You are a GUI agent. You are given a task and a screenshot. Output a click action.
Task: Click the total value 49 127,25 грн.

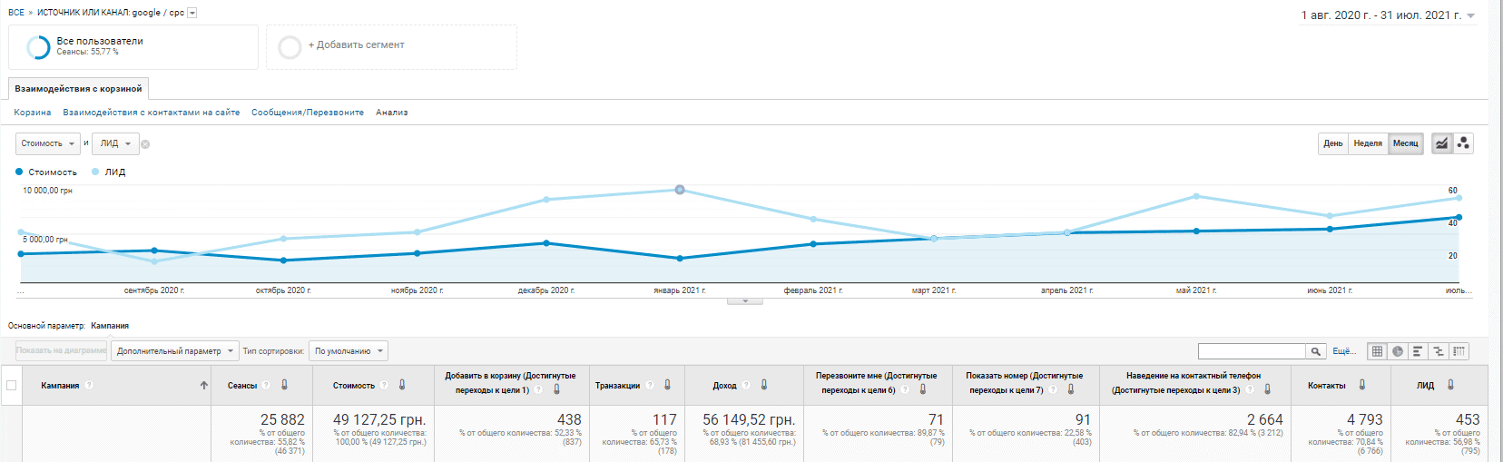[x=379, y=420]
